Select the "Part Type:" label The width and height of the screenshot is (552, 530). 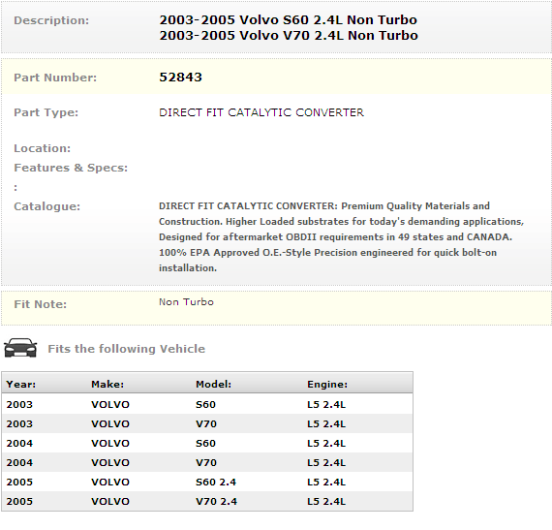coord(46,112)
